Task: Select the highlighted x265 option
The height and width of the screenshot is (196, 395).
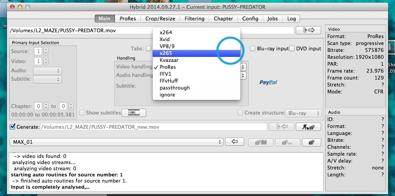Action: click(197, 53)
